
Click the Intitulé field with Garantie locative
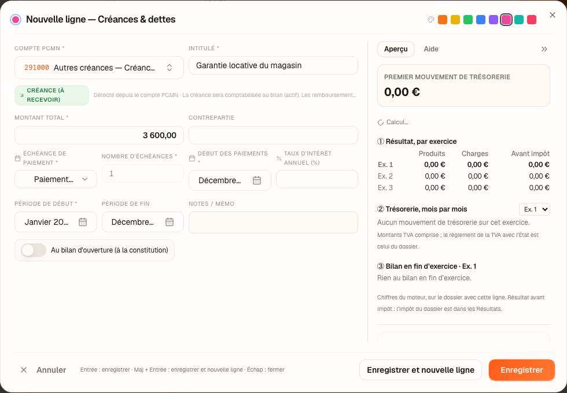coord(273,65)
